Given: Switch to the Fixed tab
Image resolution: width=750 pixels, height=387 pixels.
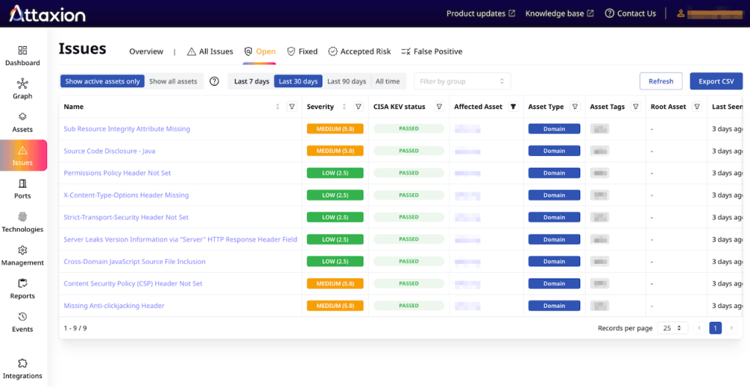Looking at the screenshot, I should click(302, 52).
